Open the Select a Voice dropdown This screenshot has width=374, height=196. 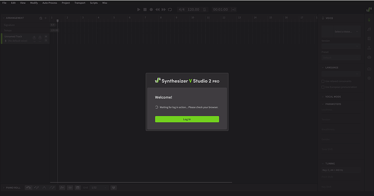pos(341,31)
